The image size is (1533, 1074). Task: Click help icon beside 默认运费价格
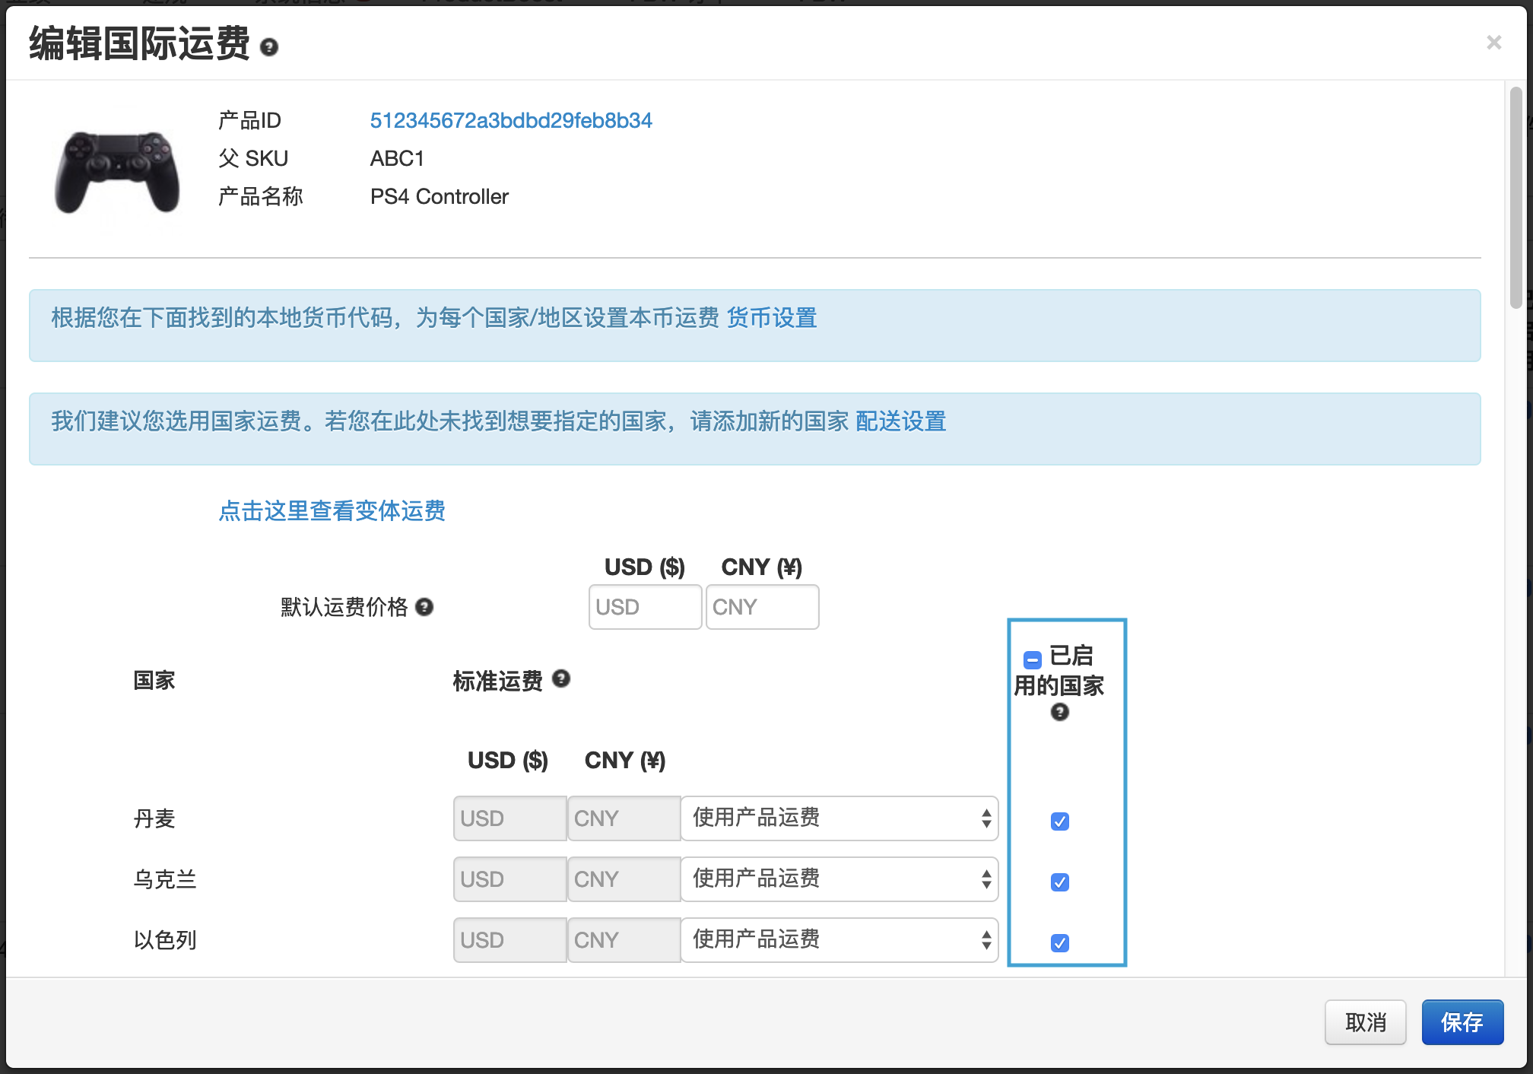click(426, 608)
